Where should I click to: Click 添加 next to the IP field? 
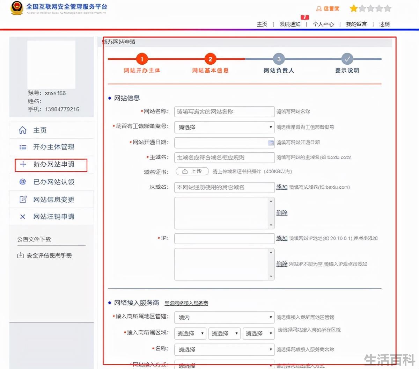(282, 238)
